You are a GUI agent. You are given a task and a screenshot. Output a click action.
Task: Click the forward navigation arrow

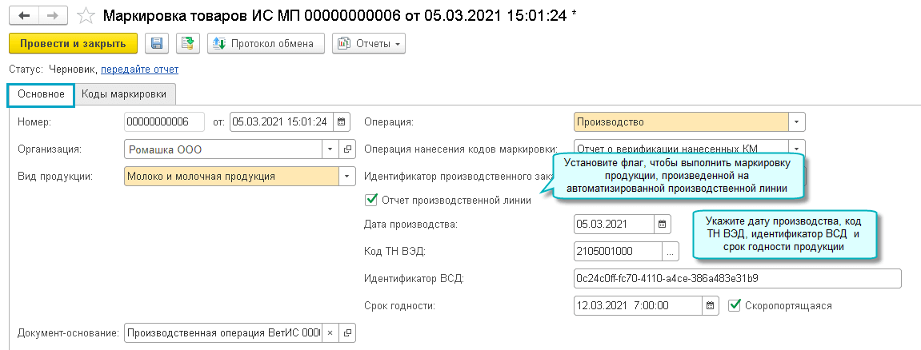tap(52, 16)
